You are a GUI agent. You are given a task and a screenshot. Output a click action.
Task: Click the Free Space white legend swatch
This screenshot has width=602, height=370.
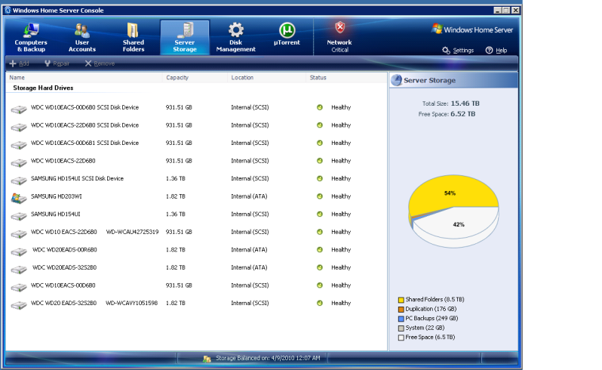click(x=401, y=338)
